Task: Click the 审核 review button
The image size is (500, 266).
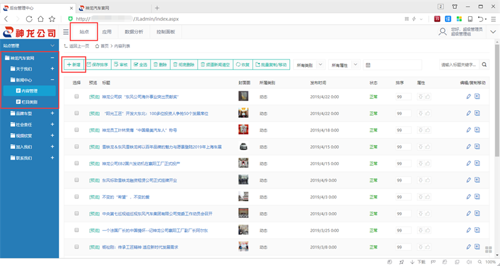Action: pos(121,64)
